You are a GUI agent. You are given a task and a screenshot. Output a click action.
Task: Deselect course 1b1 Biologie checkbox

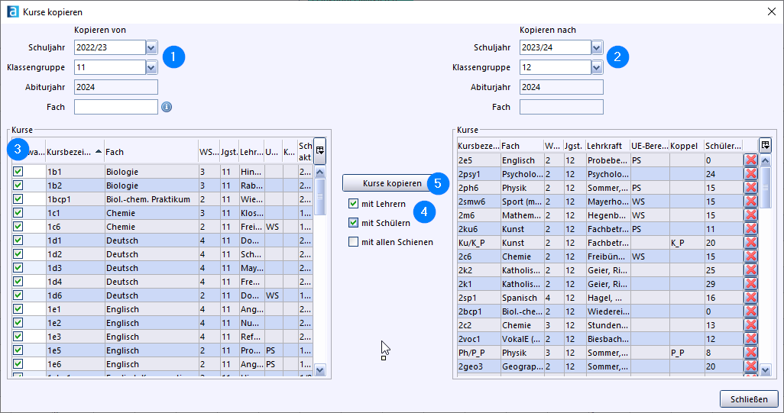[18, 171]
